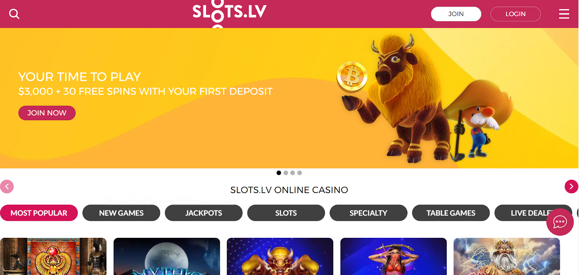Click the Slots.lv logo
The width and height of the screenshot is (579, 275).
coord(229,14)
